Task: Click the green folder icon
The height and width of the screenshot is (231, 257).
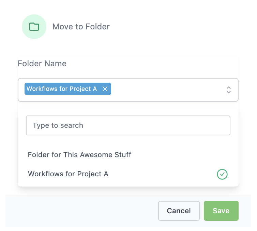Action: point(34,27)
